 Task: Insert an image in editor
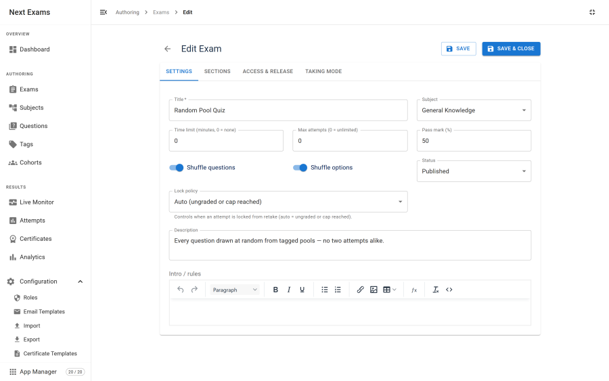374,290
